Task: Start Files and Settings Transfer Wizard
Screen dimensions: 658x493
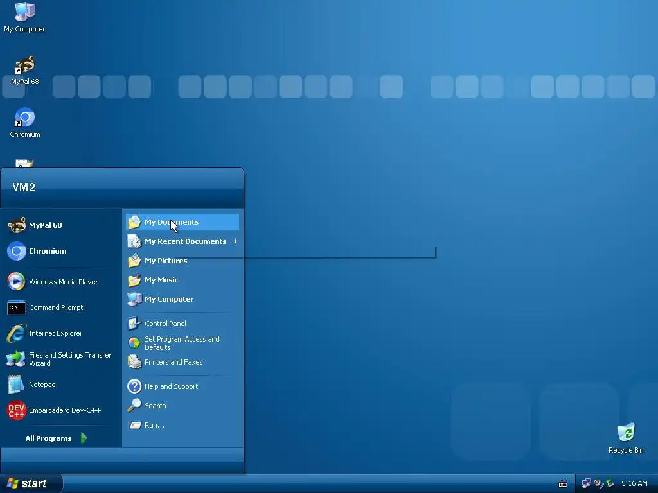Action: pyautogui.click(x=60, y=359)
